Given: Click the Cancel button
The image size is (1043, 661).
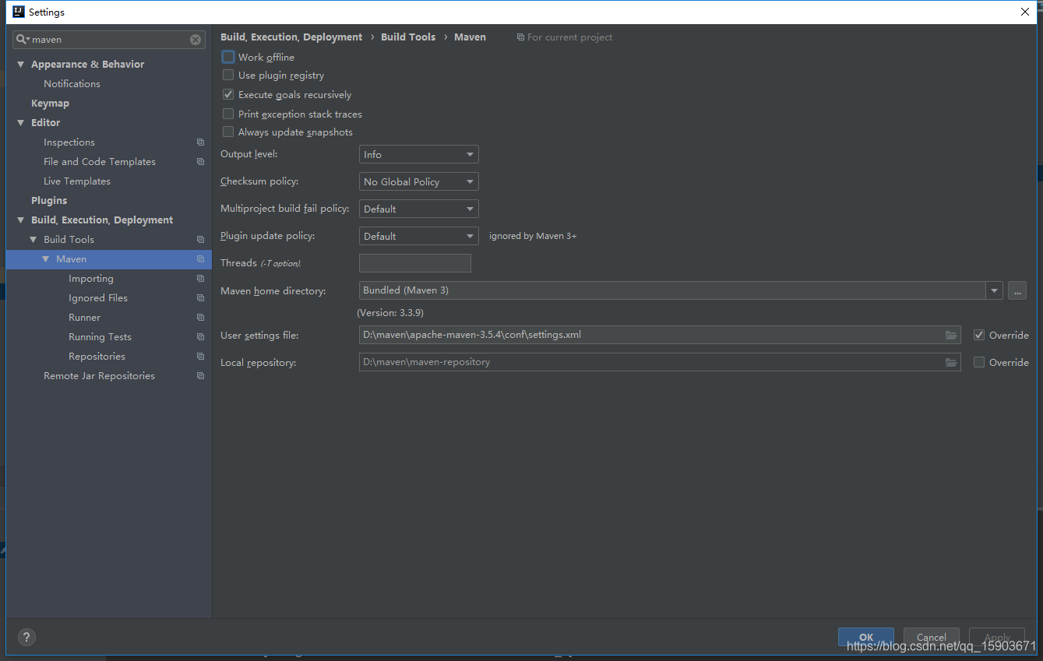Looking at the screenshot, I should point(932,637).
